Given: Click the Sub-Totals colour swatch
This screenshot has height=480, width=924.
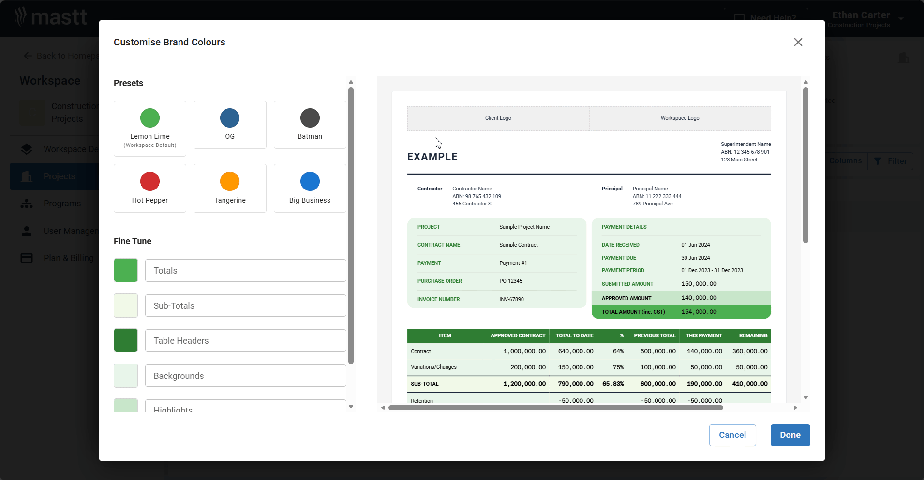Looking at the screenshot, I should click(x=126, y=305).
